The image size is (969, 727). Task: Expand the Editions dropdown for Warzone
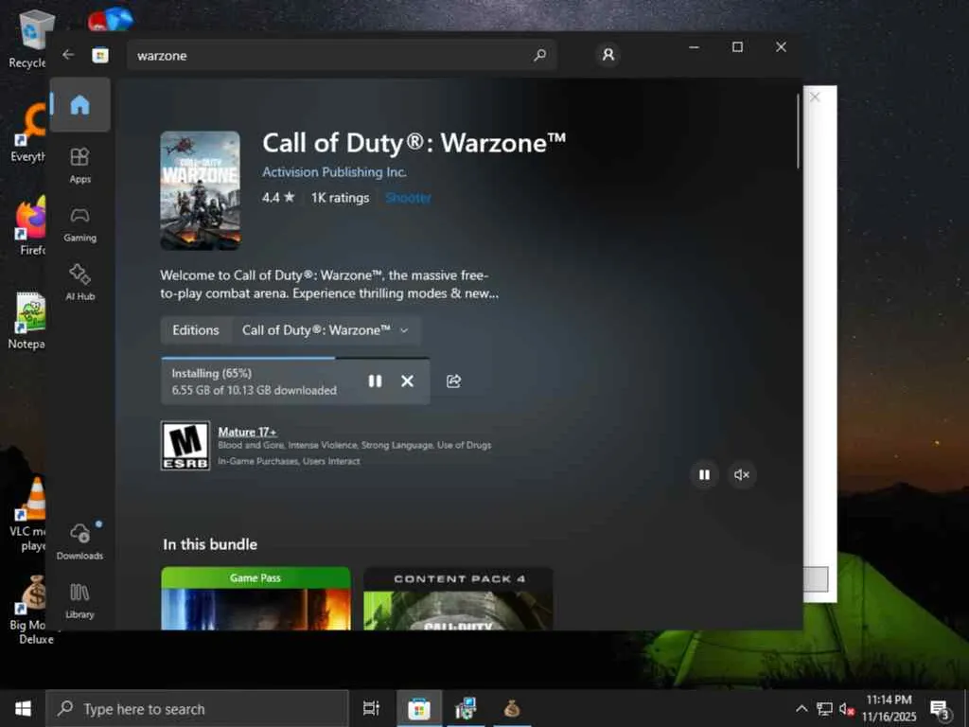326,330
